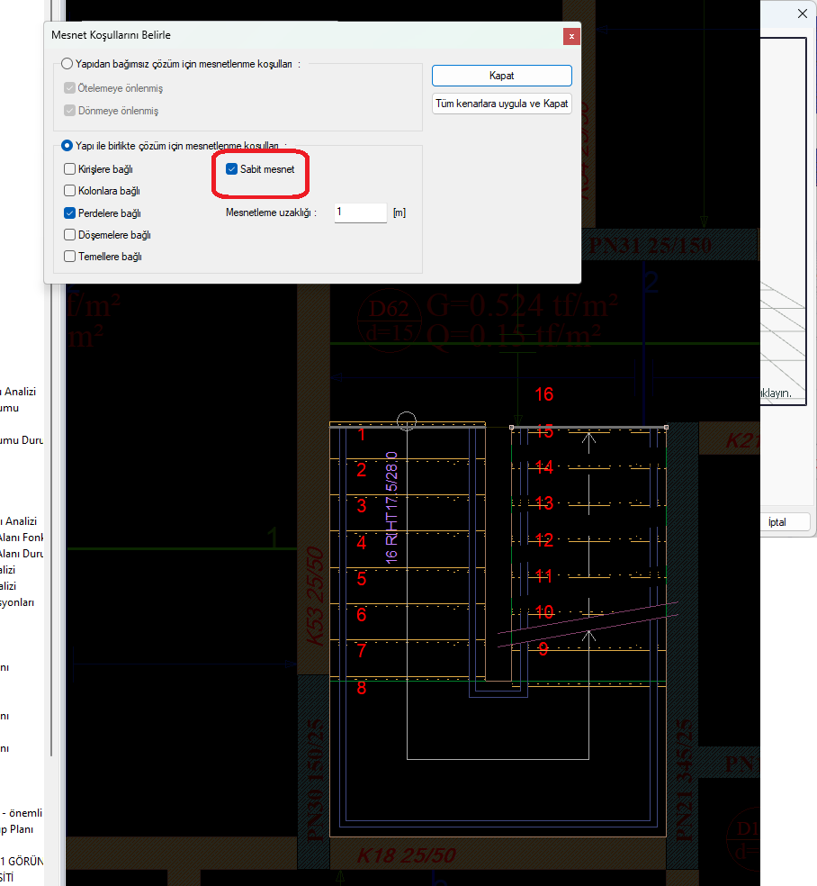Image resolution: width=817 pixels, height=886 pixels.
Task: Check the Kolonlara bağlı option
Action: coord(70,191)
